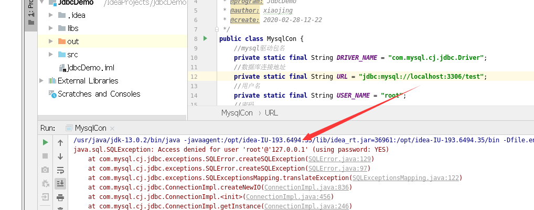Open the ConnectionImpl.java:456 link
Image resolution: width=534 pixels, height=210 pixels.
pos(288,197)
